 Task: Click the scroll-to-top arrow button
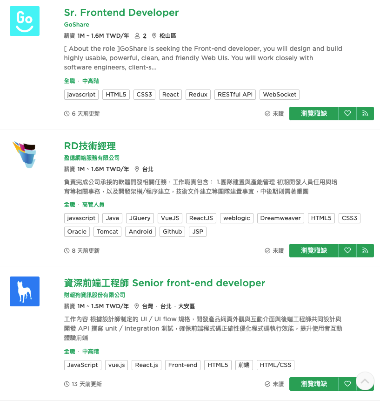point(365,381)
